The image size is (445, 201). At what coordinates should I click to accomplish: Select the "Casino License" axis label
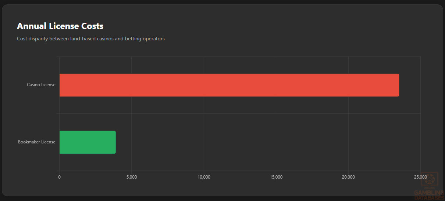pos(41,85)
